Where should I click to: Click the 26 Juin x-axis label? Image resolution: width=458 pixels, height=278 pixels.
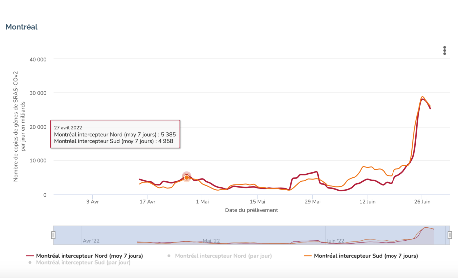coord(422,202)
